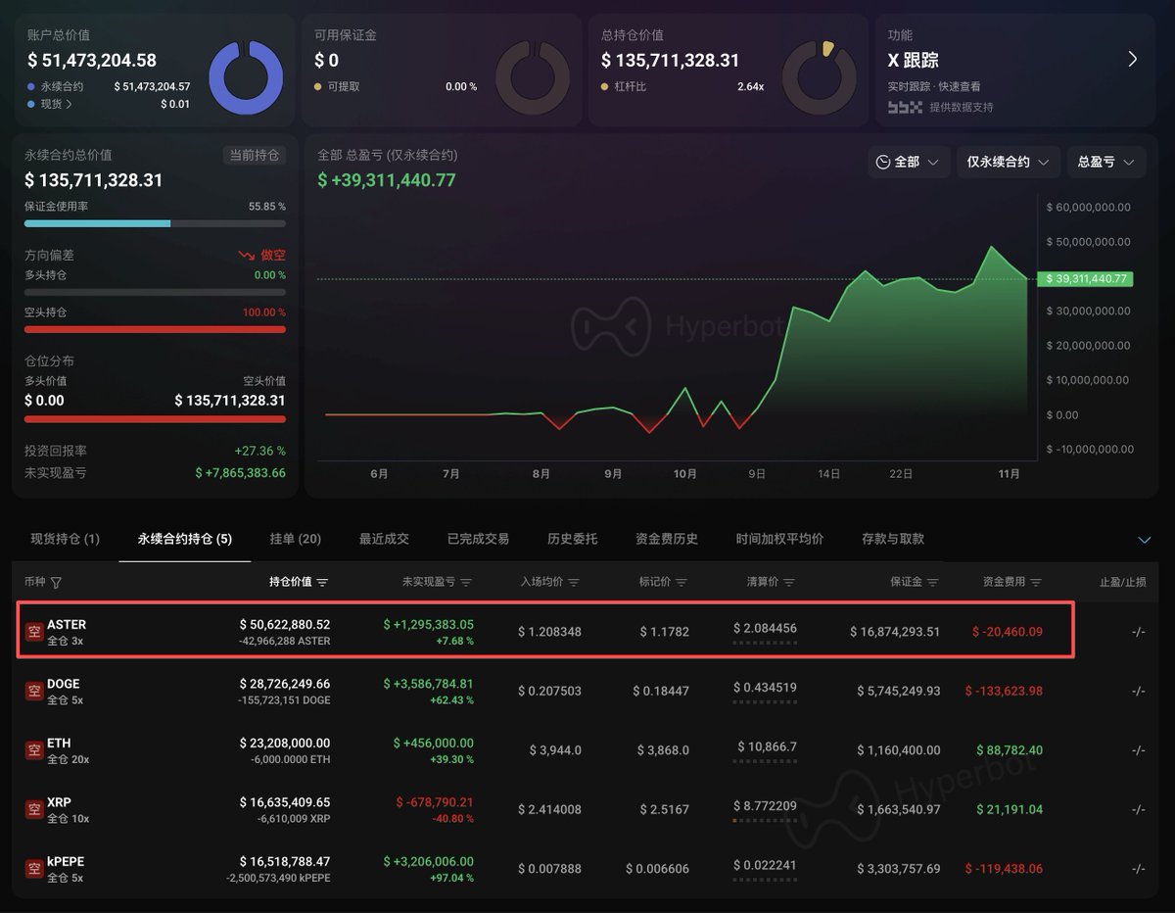Open the 已完成交易 tab
Screen dimensions: 1175x913
click(x=478, y=539)
